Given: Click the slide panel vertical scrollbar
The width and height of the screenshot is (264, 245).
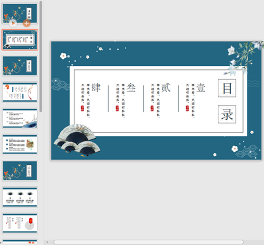Looking at the screenshot, I should coord(41,56).
